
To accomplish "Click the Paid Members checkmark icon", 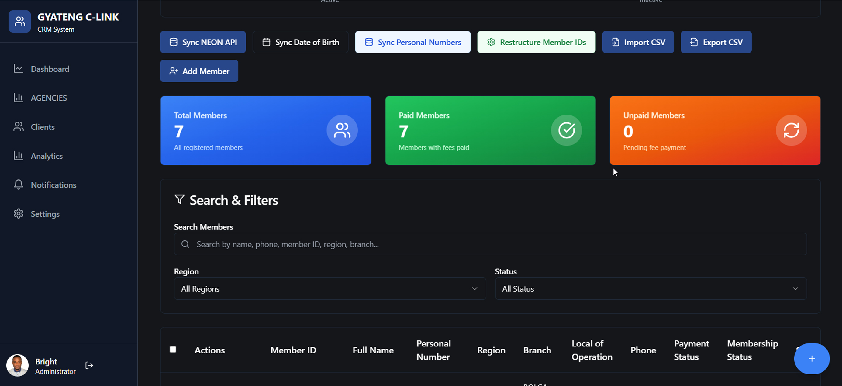I will (566, 130).
